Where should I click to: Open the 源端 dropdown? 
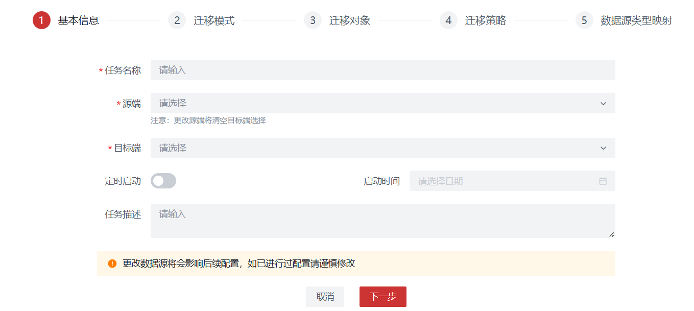(382, 103)
